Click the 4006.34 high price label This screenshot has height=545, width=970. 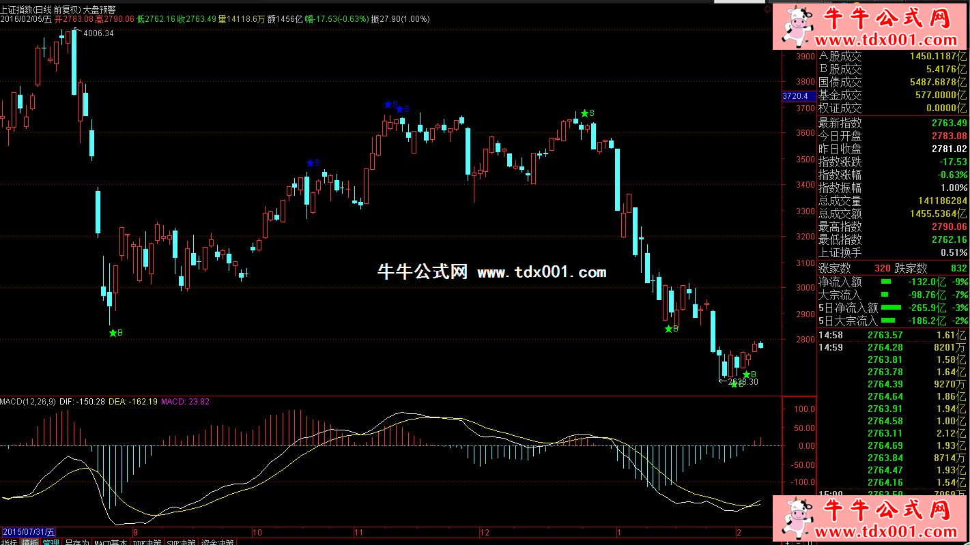98,33
